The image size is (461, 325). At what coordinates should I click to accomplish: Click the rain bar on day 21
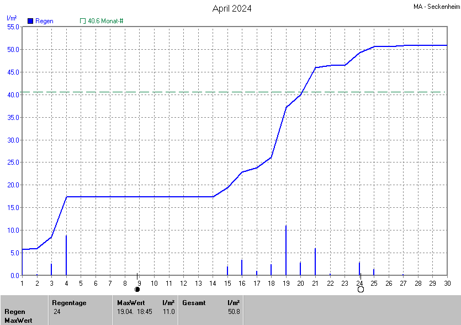(315, 261)
